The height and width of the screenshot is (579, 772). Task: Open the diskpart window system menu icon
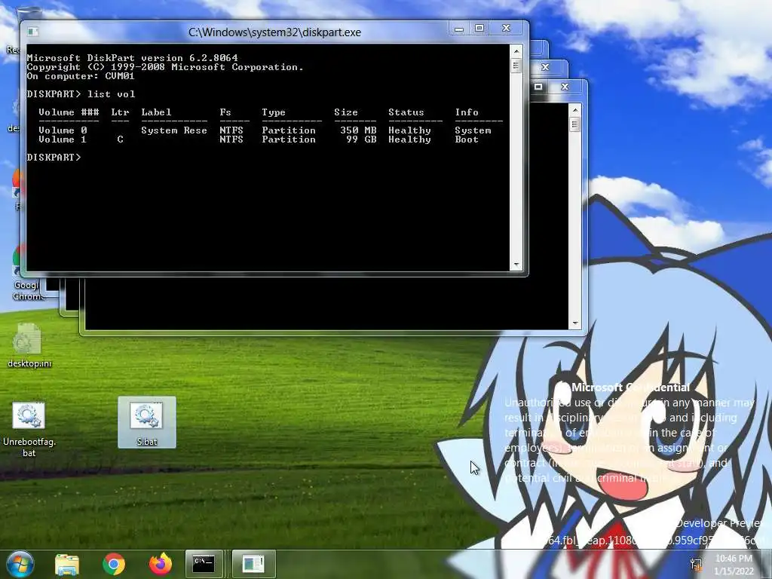click(33, 32)
